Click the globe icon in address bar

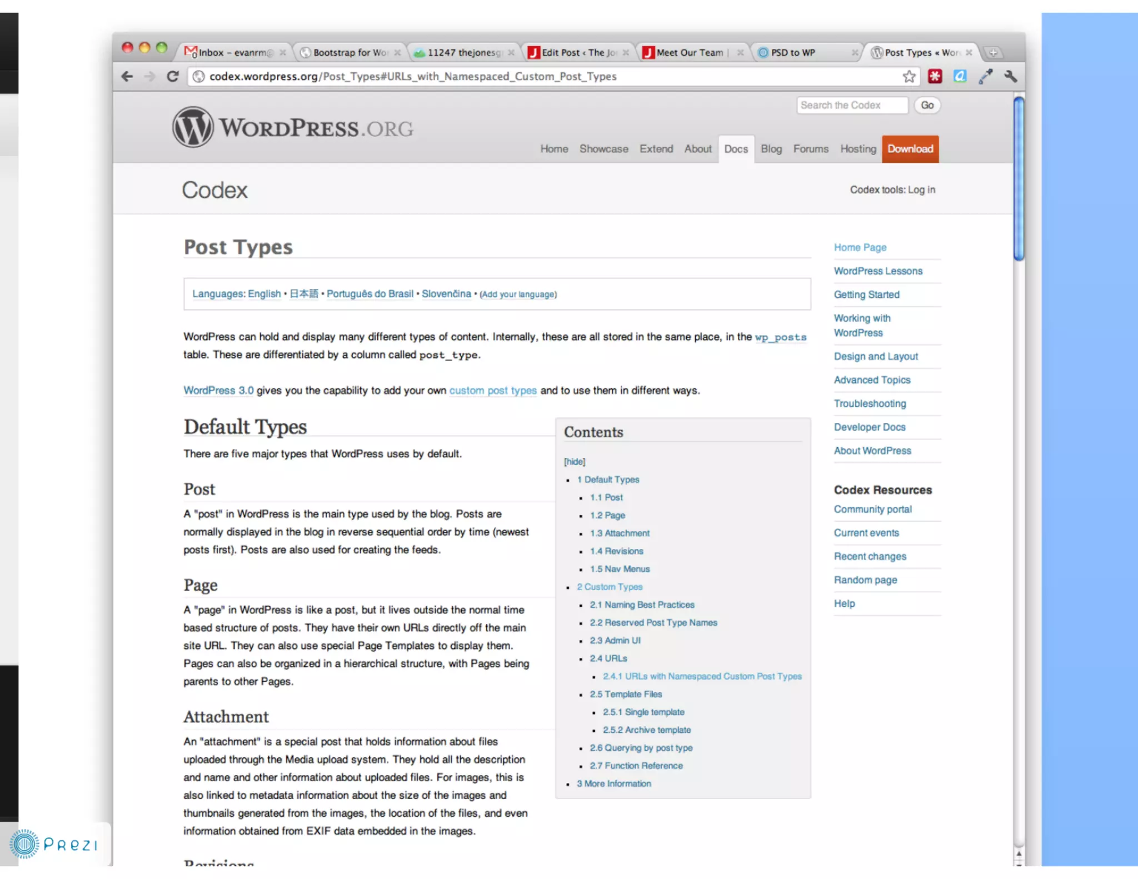[x=198, y=76]
